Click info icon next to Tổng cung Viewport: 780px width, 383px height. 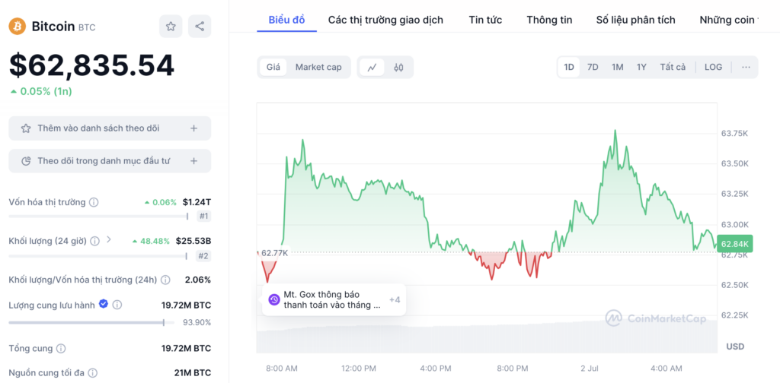[x=61, y=348]
